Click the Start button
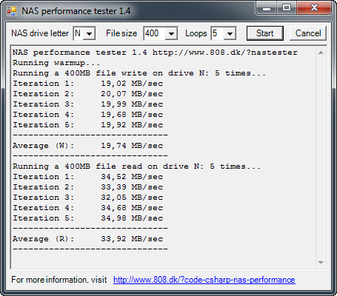 tap(265, 33)
